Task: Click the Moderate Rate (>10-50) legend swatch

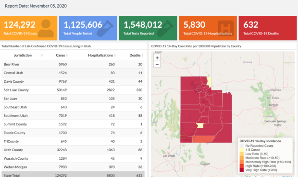Action: tap(242, 158)
